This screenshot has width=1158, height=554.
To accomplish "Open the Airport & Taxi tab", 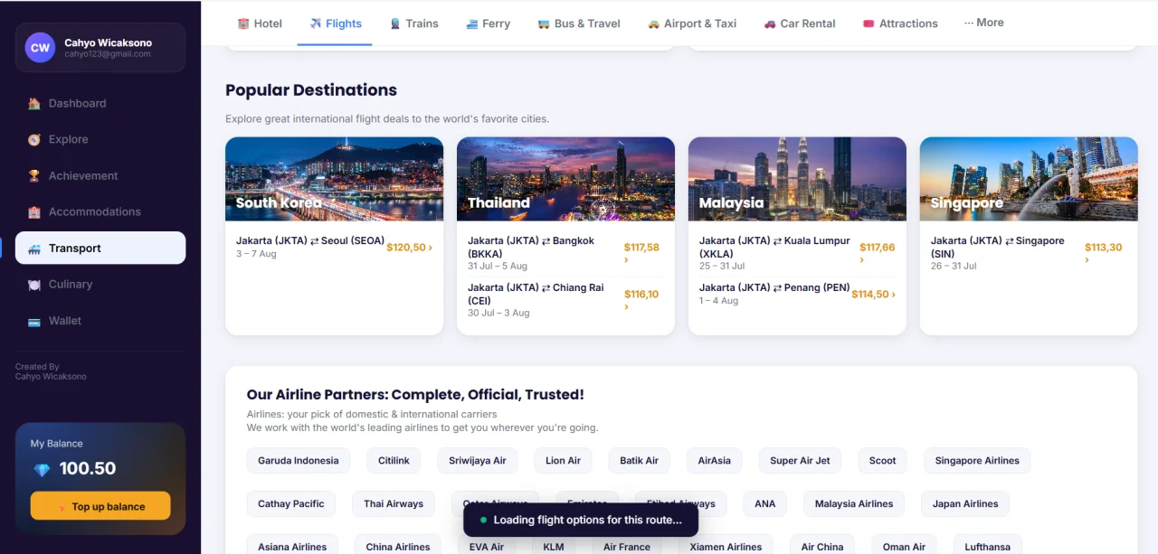I will [x=692, y=23].
